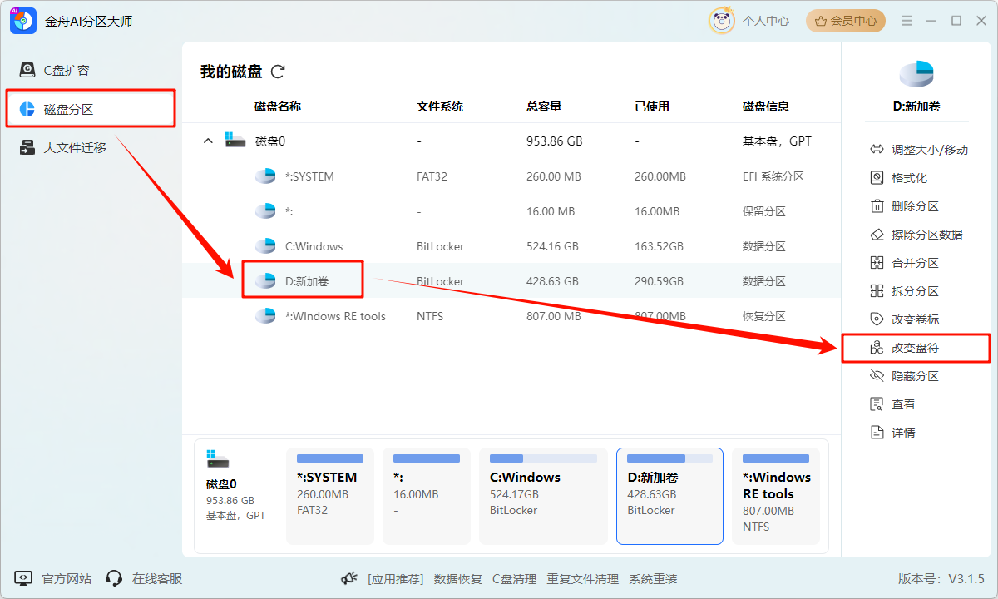The height and width of the screenshot is (599, 998).
Task: Open 会员中心 membership center
Action: 845,20
